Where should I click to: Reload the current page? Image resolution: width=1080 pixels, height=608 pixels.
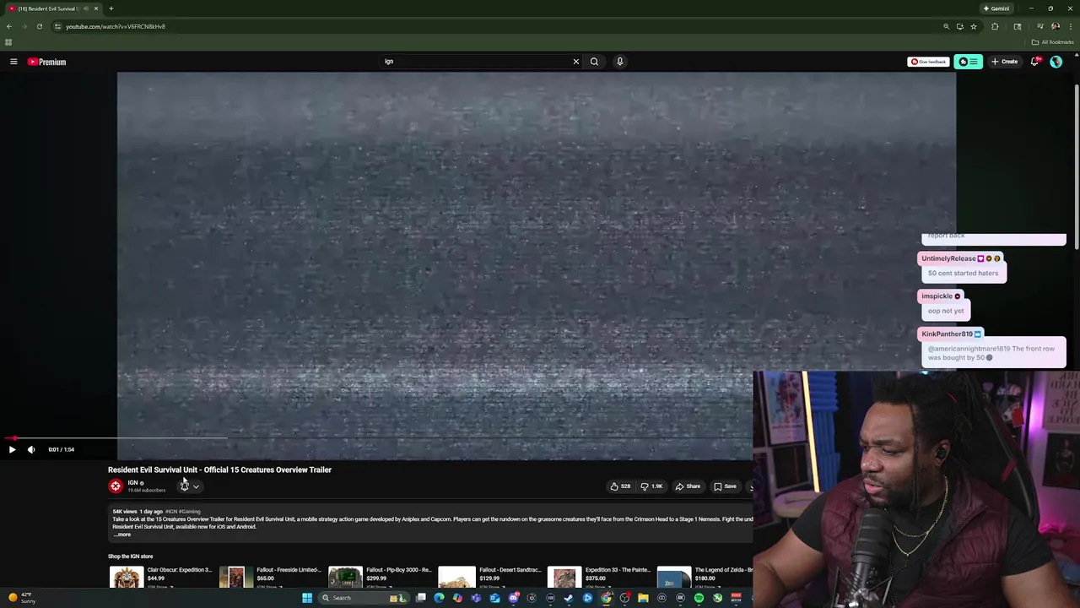(x=39, y=26)
